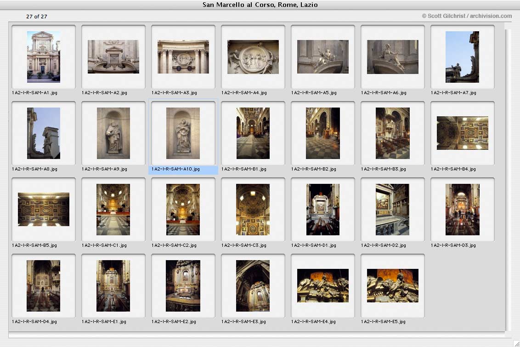Click thumbnail 1A2-I-R-SAM-C3.jpg
Image resolution: width=520 pixels, height=347 pixels.
click(253, 209)
